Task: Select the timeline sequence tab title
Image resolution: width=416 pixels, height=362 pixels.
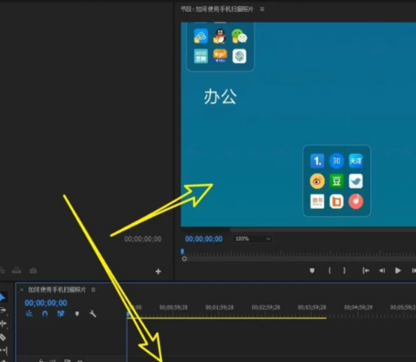Action: 57,290
